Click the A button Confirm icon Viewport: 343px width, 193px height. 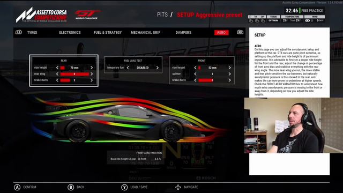click(x=17, y=187)
